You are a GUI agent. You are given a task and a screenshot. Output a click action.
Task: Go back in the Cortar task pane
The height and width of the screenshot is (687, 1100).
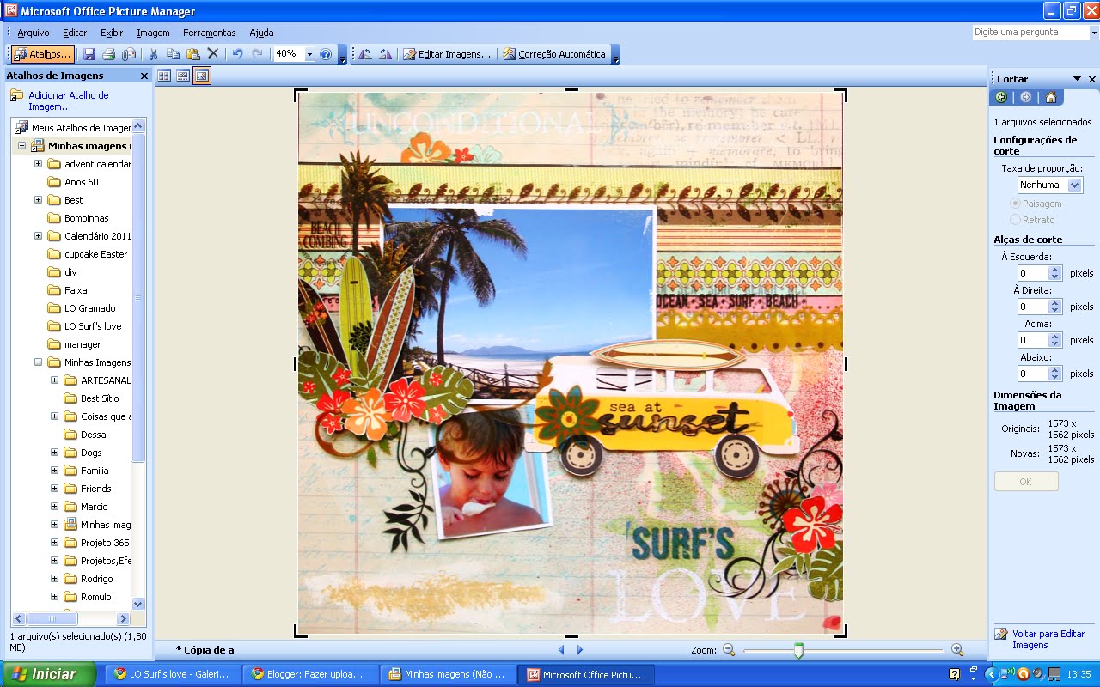tap(1001, 97)
